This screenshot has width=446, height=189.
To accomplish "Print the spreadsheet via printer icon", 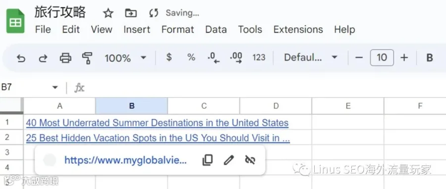I will (65, 58).
